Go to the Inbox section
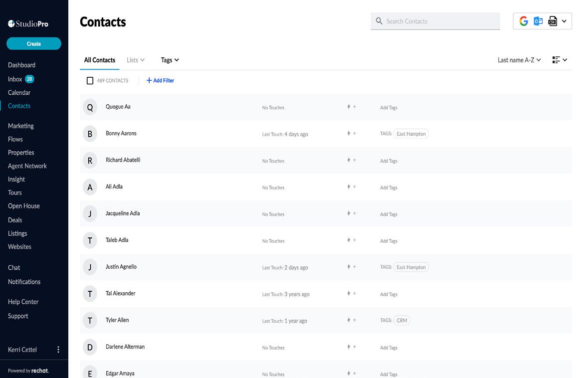This screenshot has height=378, width=582. [15, 79]
